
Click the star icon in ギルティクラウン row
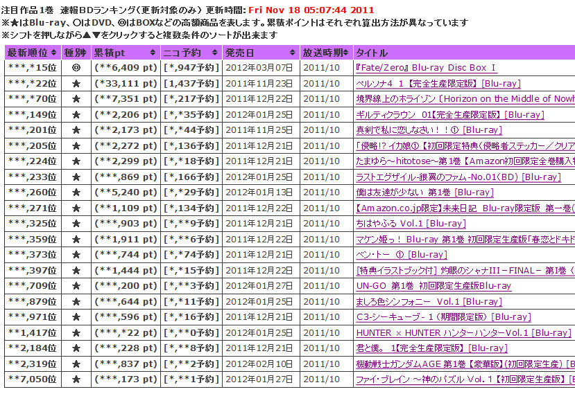(x=76, y=115)
